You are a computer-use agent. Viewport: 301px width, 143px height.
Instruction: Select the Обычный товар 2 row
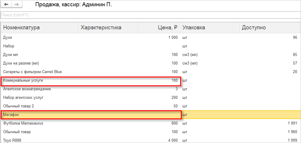pos(150,106)
